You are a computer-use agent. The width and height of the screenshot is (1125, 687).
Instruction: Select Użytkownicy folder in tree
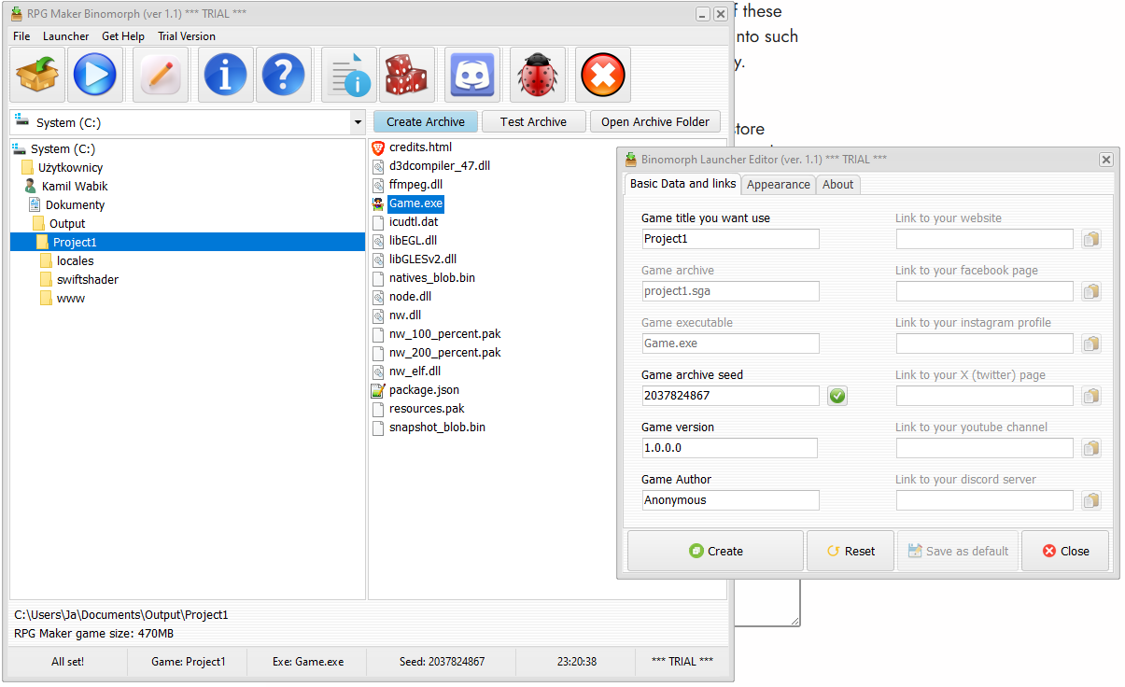click(x=70, y=167)
